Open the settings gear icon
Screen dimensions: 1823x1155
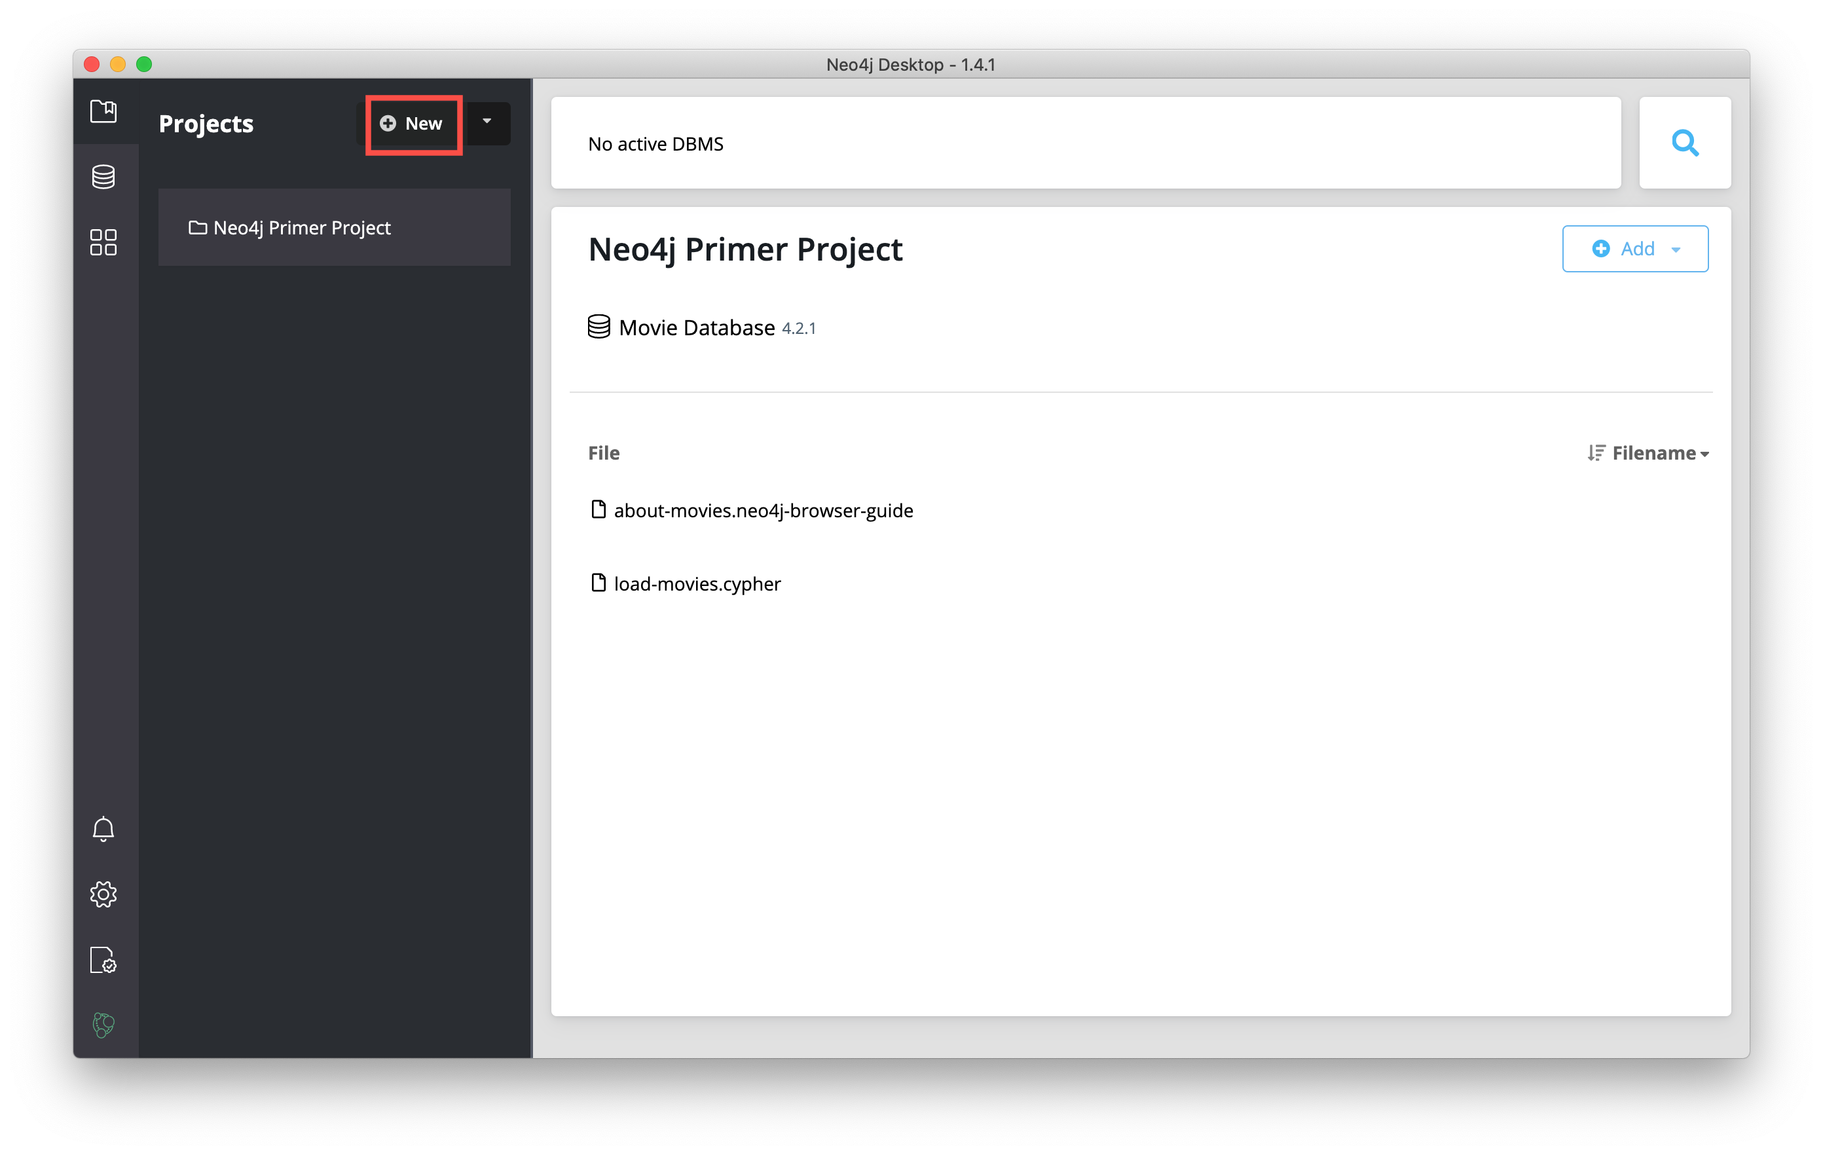click(103, 894)
